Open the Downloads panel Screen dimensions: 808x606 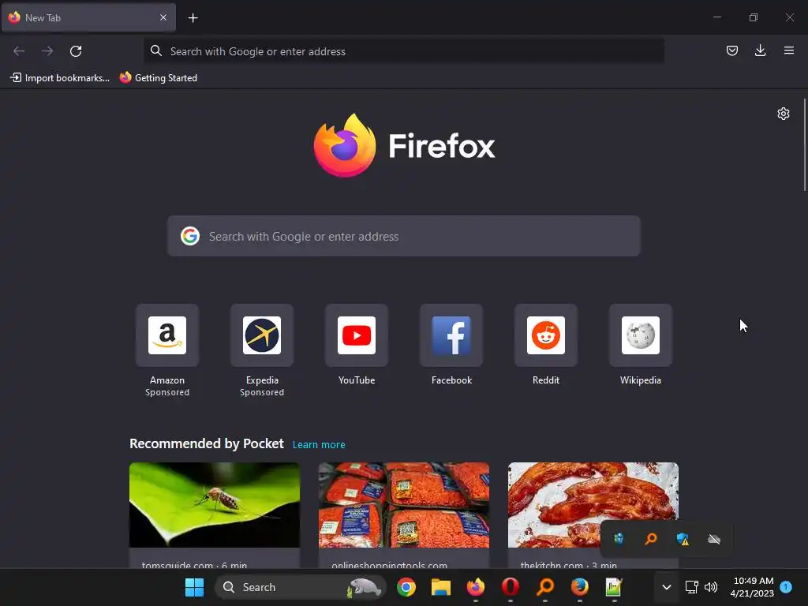click(x=760, y=50)
